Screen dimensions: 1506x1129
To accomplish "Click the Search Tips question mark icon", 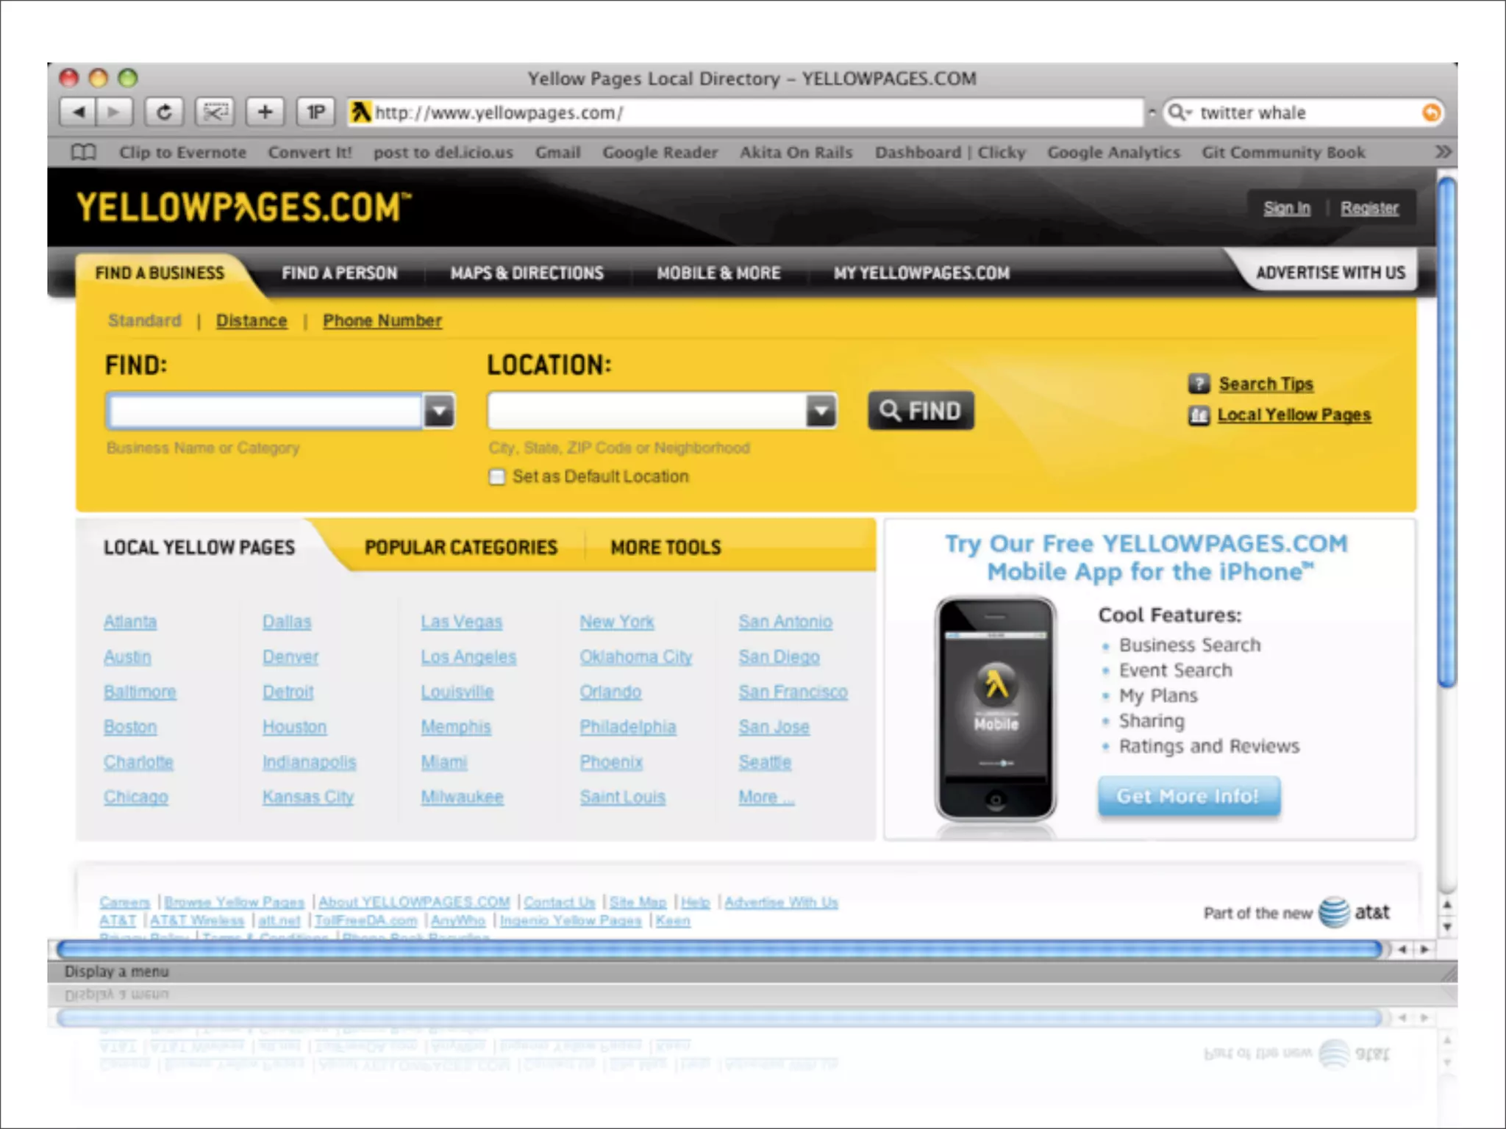I will (x=1199, y=384).
